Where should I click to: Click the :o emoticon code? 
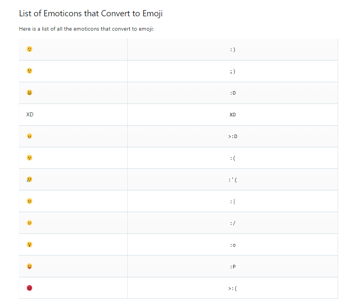tap(232, 245)
